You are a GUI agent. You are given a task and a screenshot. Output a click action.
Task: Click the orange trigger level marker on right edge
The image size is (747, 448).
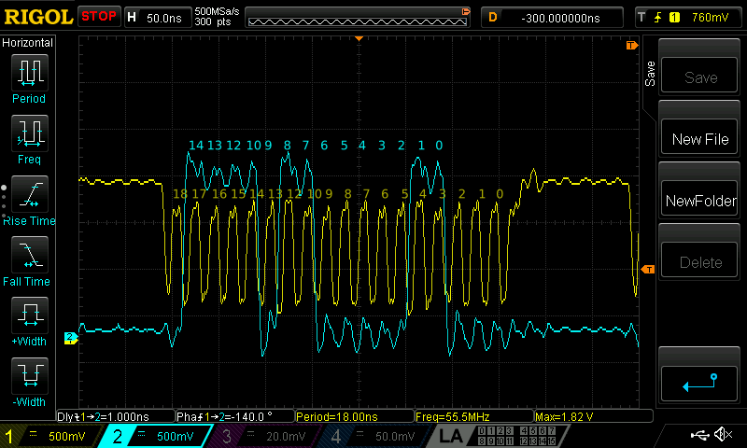(647, 270)
